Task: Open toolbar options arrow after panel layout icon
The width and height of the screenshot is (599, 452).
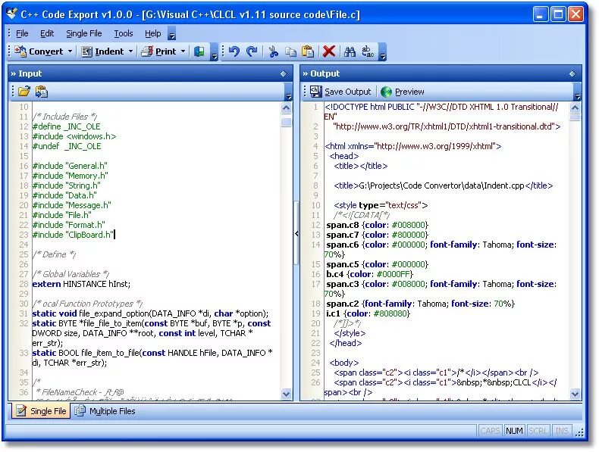Action: (214, 52)
